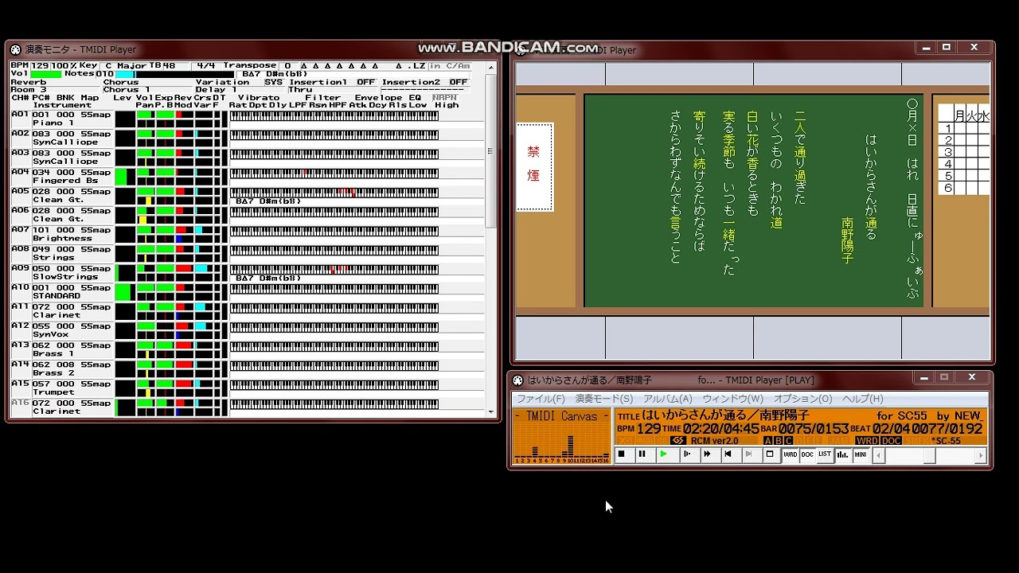Image resolution: width=1019 pixels, height=573 pixels.
Task: Click the Transpose value 0
Action: point(287,66)
